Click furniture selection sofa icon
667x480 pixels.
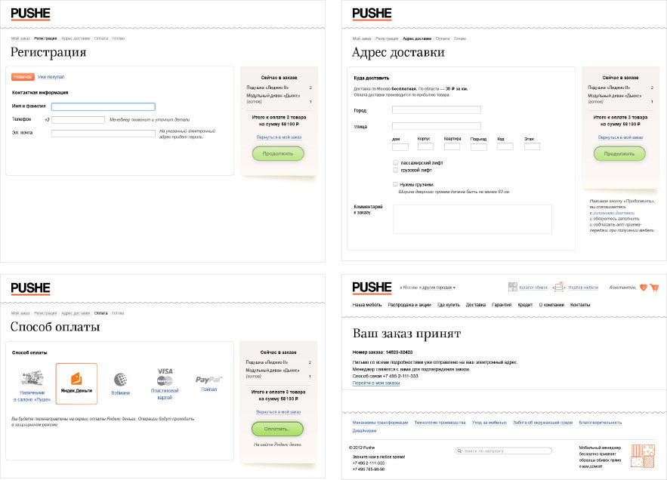pos(559,287)
